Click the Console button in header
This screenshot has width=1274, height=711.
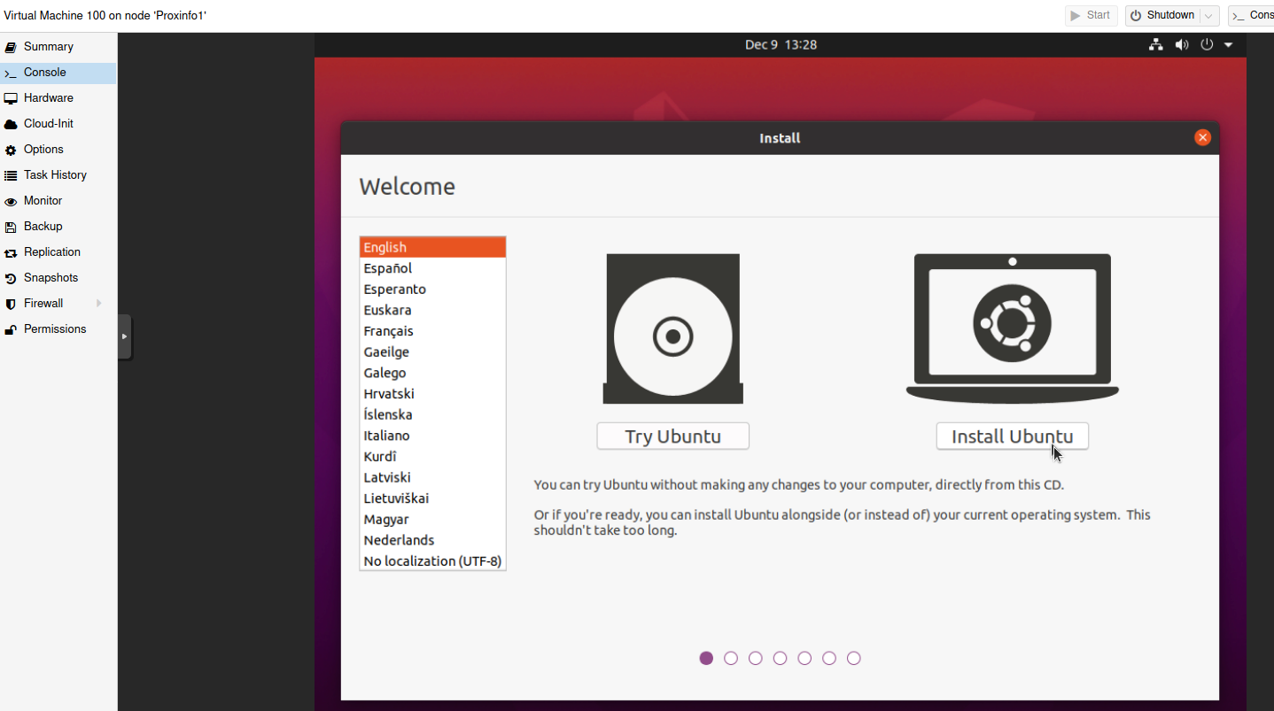[1251, 15]
